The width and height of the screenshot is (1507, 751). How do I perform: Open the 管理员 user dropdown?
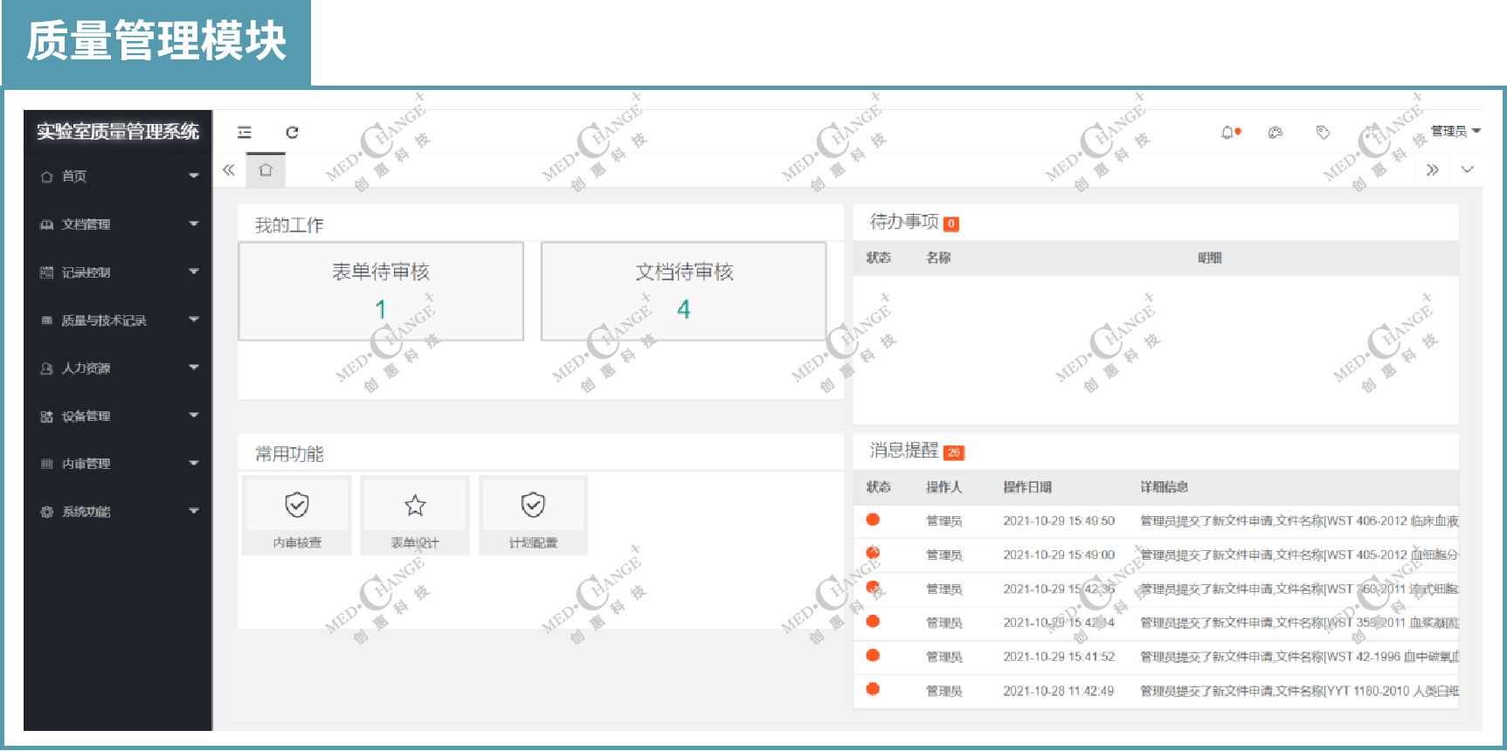tap(1455, 131)
